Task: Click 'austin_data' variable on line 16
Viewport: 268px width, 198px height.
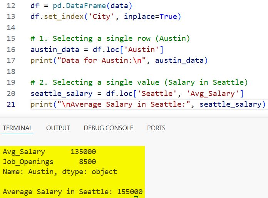Action: 55,50
